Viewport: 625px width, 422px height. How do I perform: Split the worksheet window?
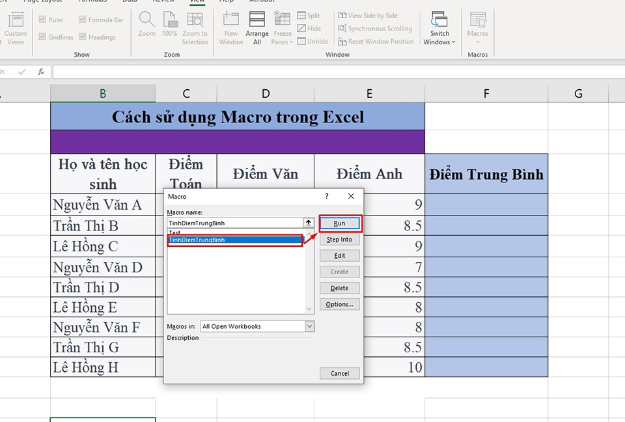coord(309,16)
